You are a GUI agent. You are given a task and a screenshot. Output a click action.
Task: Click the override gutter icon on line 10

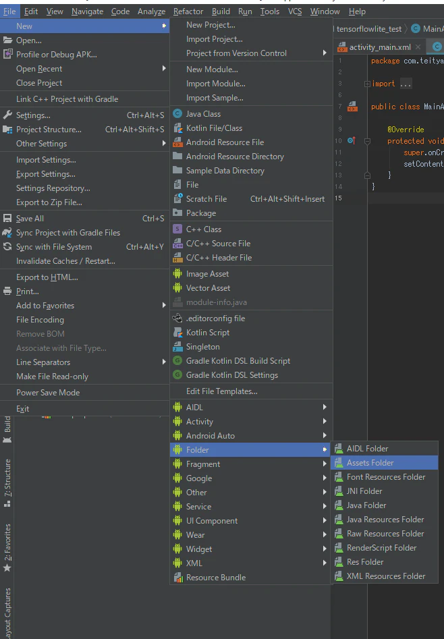pyautogui.click(x=352, y=140)
